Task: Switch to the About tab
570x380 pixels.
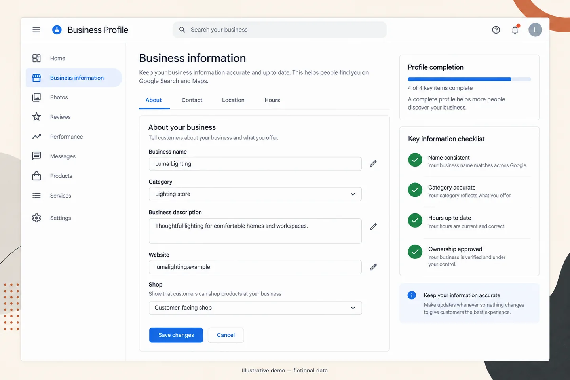Action: [x=154, y=100]
